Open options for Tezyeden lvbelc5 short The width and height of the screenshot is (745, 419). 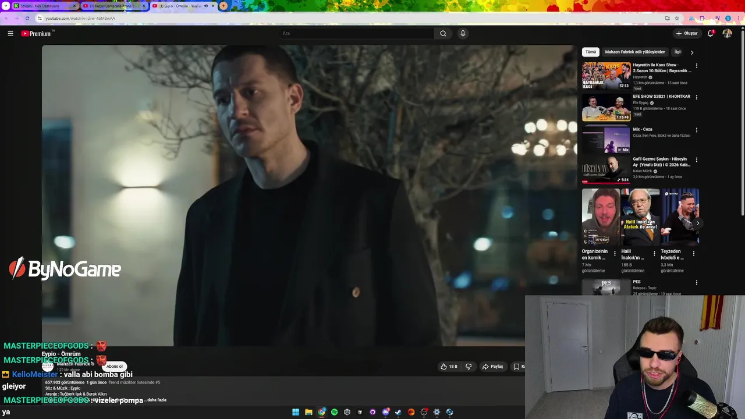pyautogui.click(x=694, y=253)
